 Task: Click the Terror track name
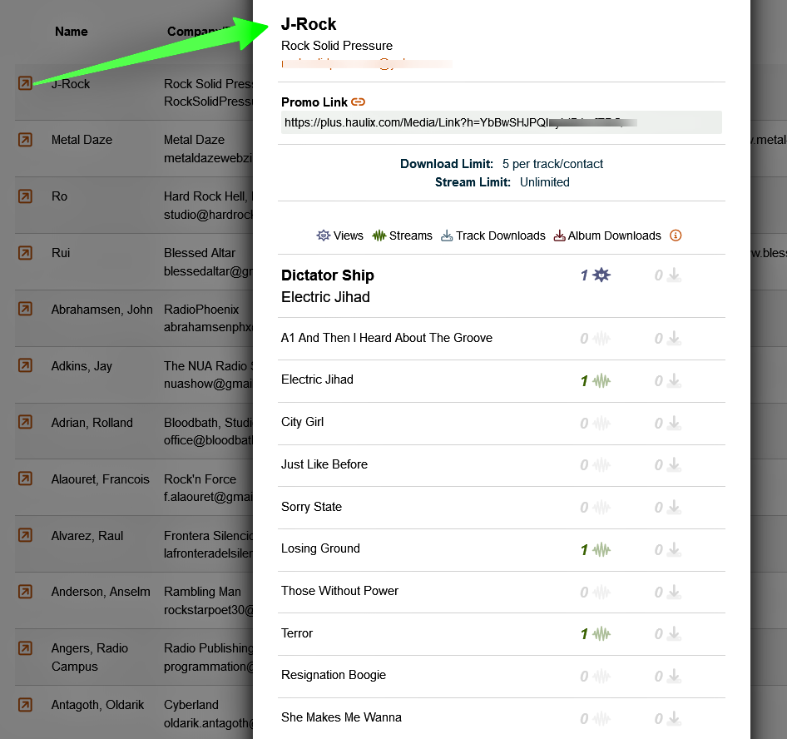click(297, 633)
